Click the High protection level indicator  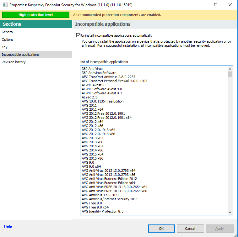36,15
